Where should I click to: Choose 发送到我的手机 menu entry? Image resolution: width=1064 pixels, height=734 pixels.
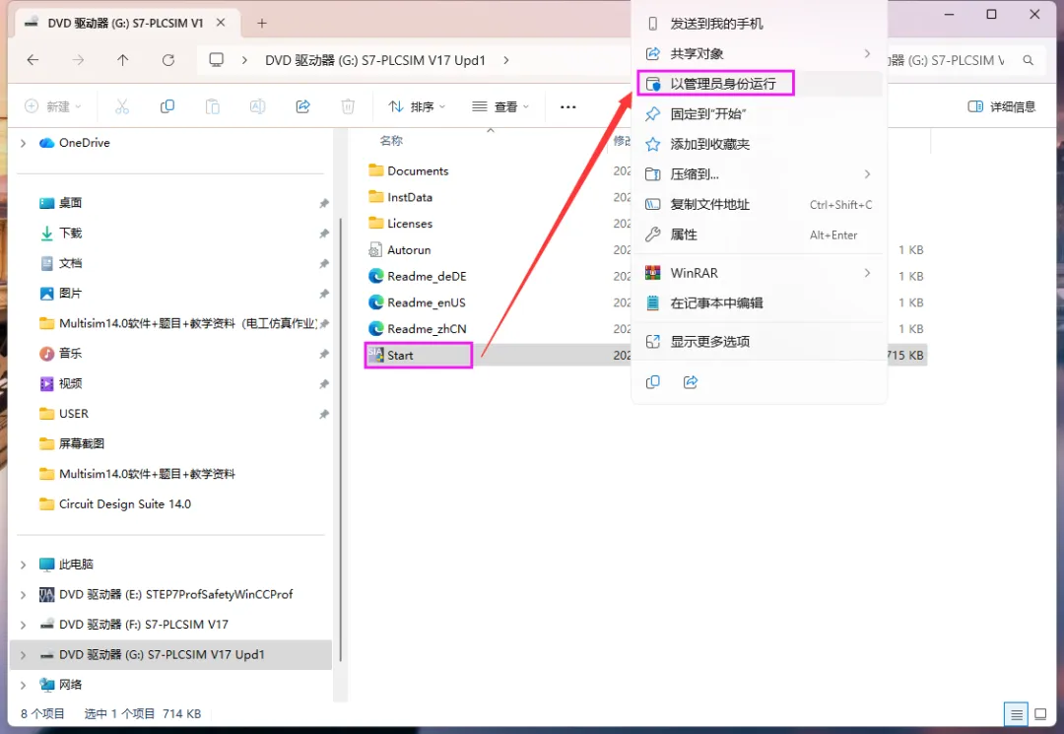click(760, 24)
